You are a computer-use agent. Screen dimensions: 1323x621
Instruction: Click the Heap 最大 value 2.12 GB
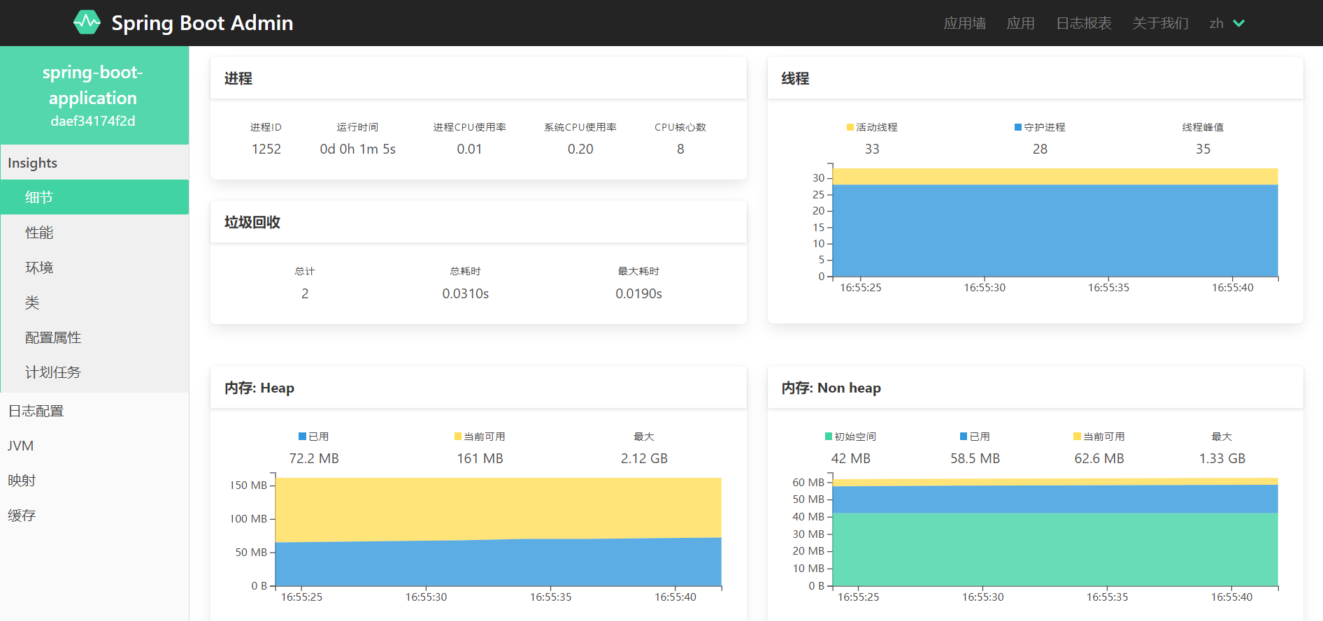pos(644,458)
